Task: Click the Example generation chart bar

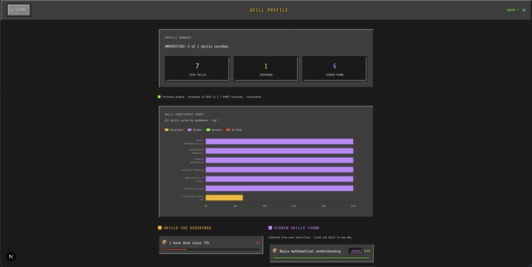Action: pos(279,161)
